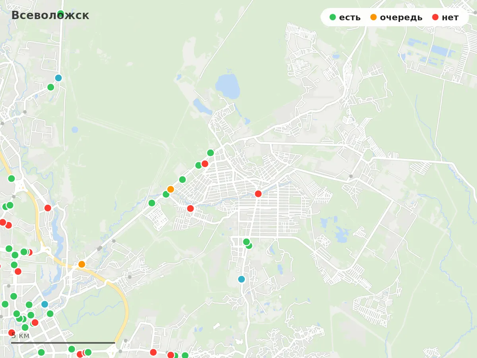
Task: Select the red marker south of the orange diagonal-road marker
Action: 190,208
